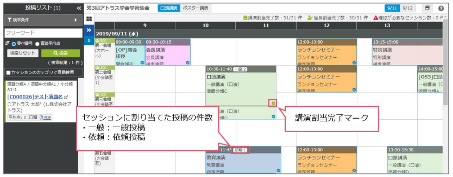453x177 pixels.
Task: Select the 受付番号 radio button
Action: pos(14,44)
